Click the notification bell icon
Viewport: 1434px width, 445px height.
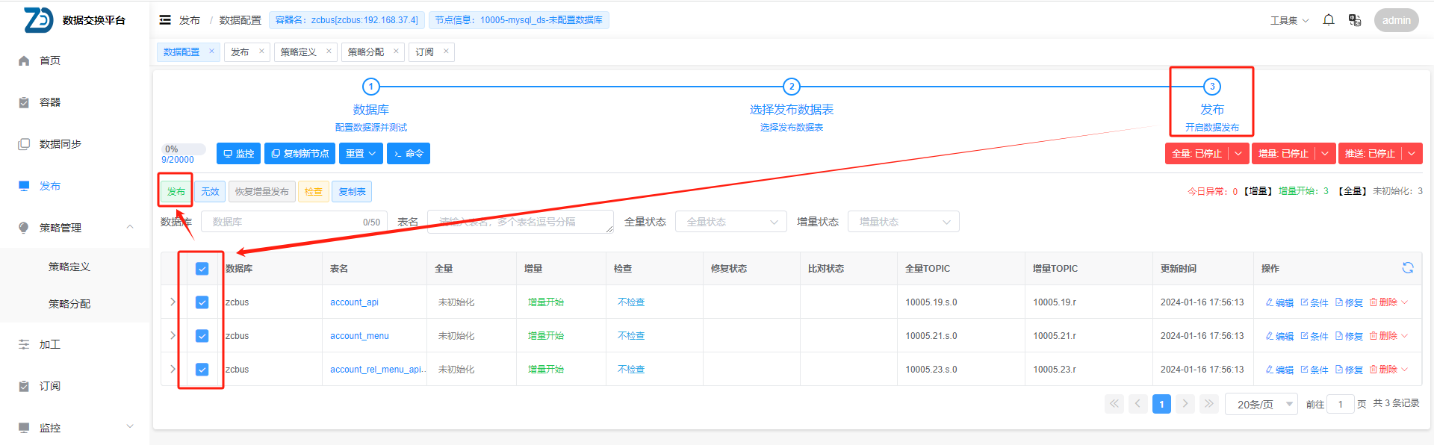click(x=1329, y=20)
